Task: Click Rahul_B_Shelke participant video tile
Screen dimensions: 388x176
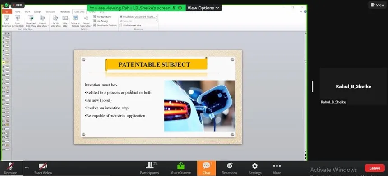Action: pos(353,86)
